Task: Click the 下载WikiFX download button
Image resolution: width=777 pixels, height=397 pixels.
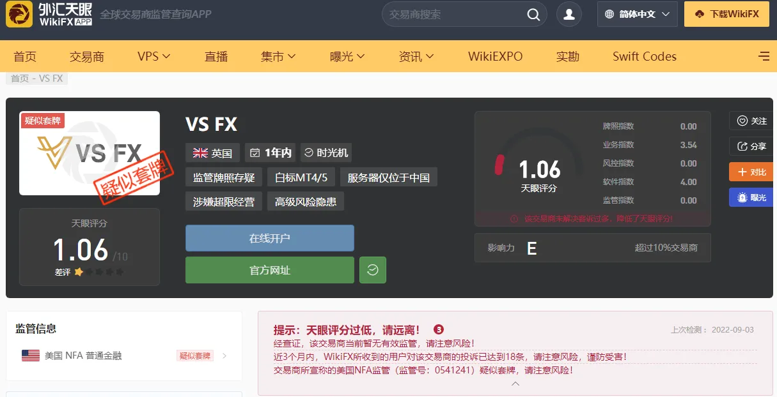Action: pos(726,14)
